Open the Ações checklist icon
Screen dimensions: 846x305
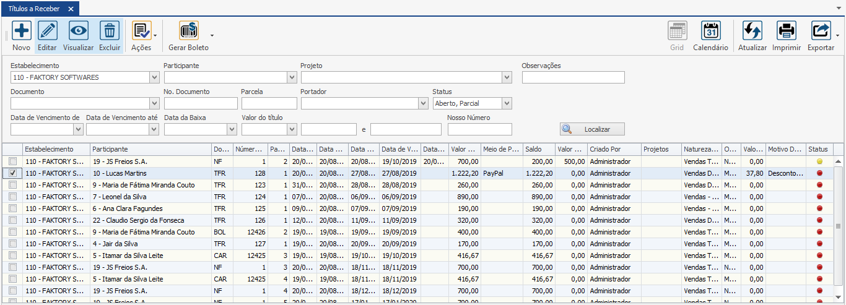pos(141,31)
